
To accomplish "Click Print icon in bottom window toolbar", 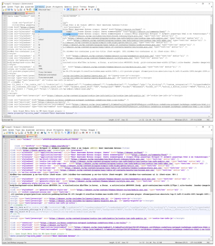I will [x=21, y=133].
